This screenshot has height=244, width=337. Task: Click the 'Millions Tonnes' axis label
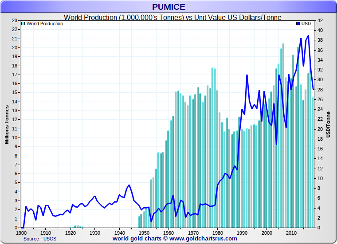[7, 125]
